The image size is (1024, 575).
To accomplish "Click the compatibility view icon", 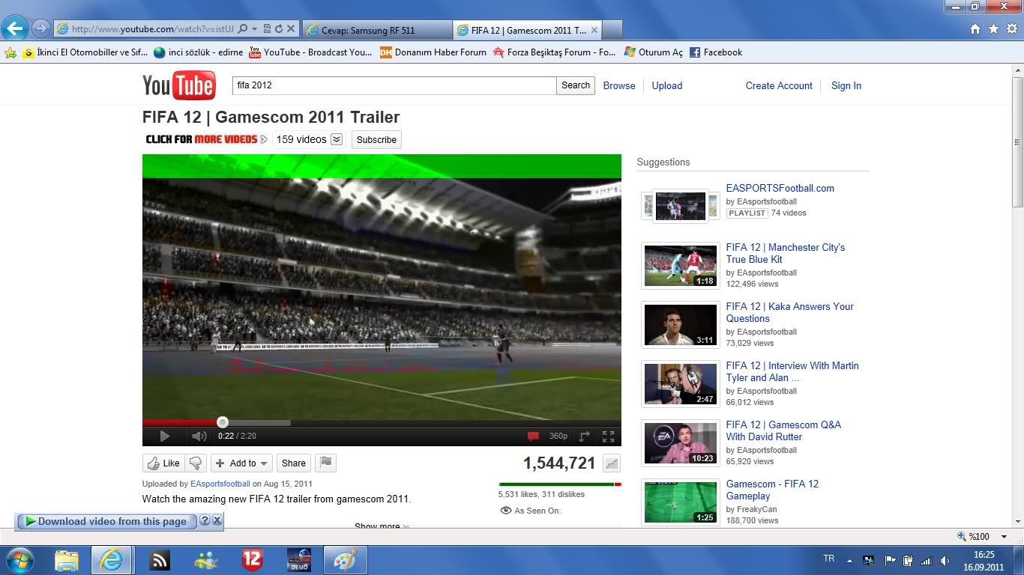I will pyautogui.click(x=268, y=29).
